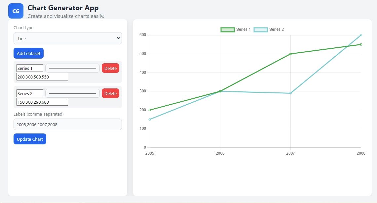Open the line control beside Series 1 name

click(x=72, y=68)
